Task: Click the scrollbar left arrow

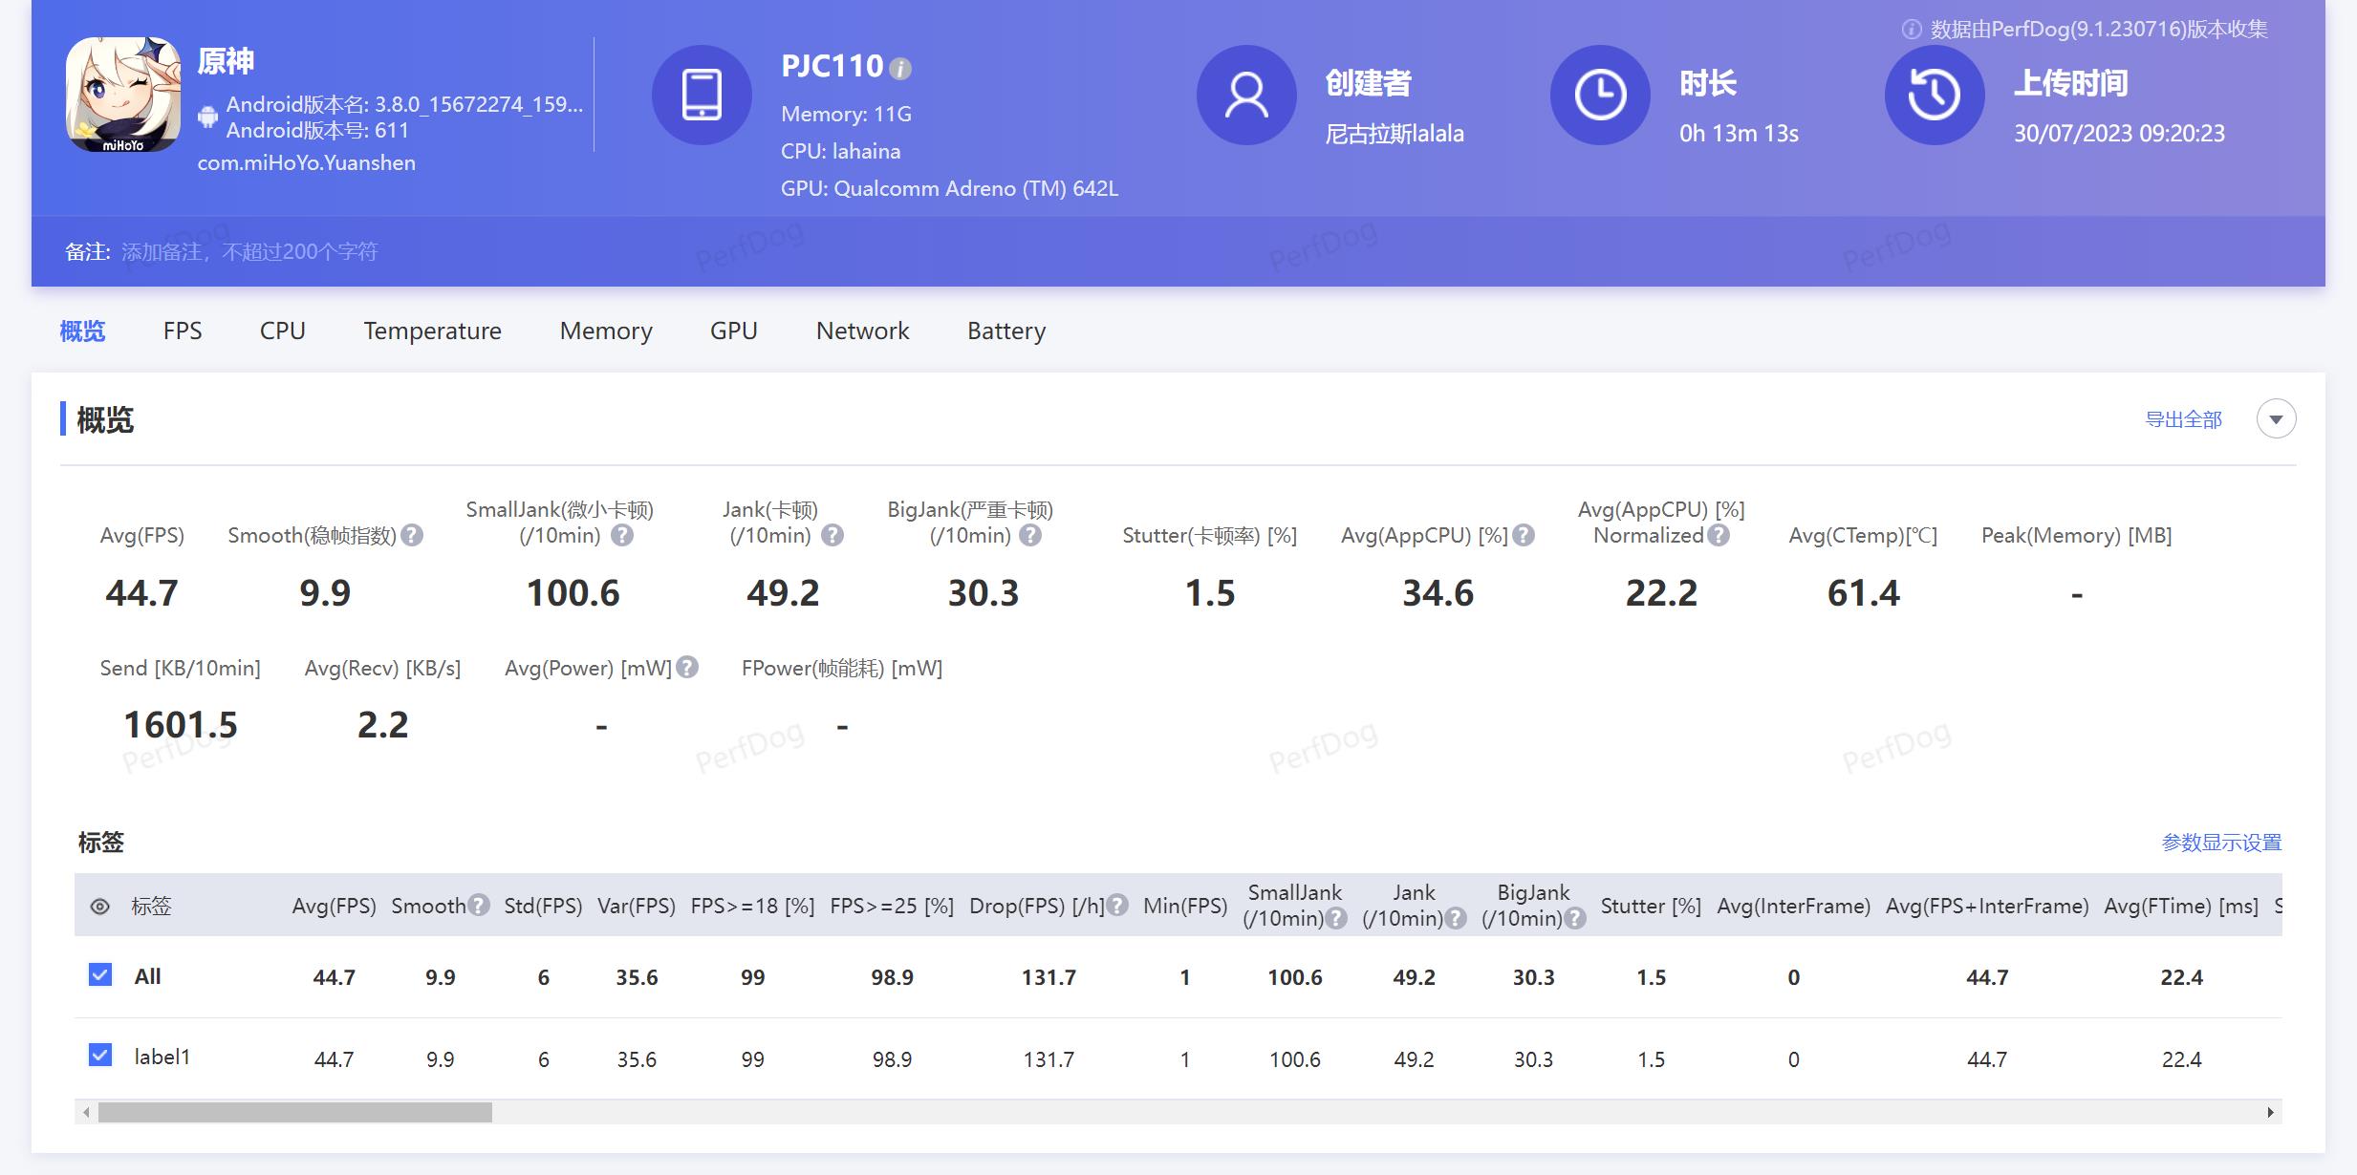Action: tap(86, 1112)
